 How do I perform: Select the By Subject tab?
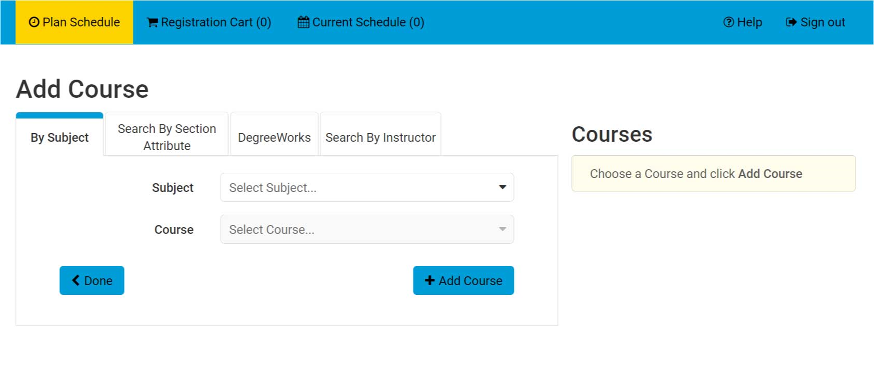coord(59,137)
